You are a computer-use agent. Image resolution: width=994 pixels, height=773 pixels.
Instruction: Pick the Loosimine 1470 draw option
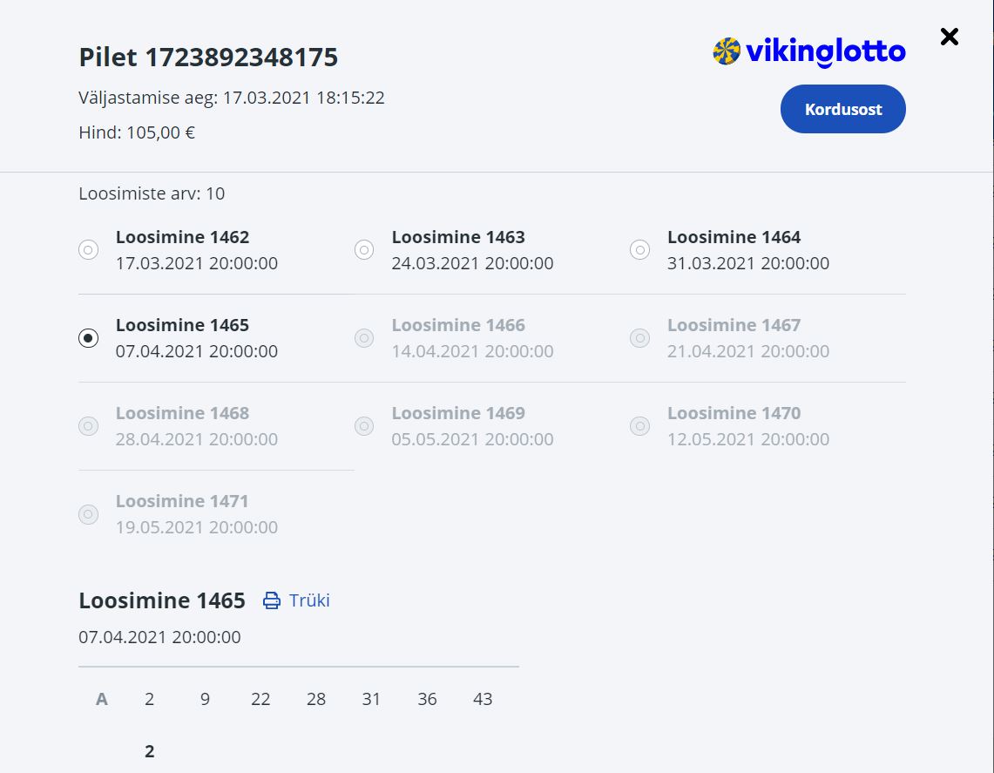point(640,426)
